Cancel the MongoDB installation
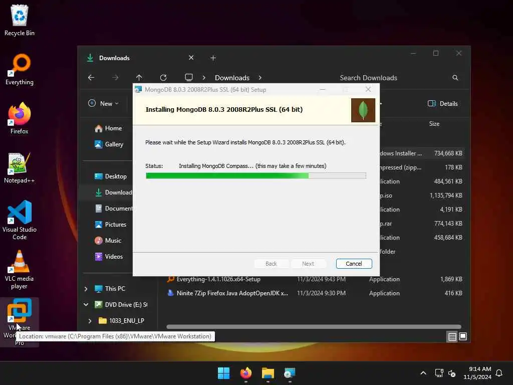513x385 pixels. 354,264
